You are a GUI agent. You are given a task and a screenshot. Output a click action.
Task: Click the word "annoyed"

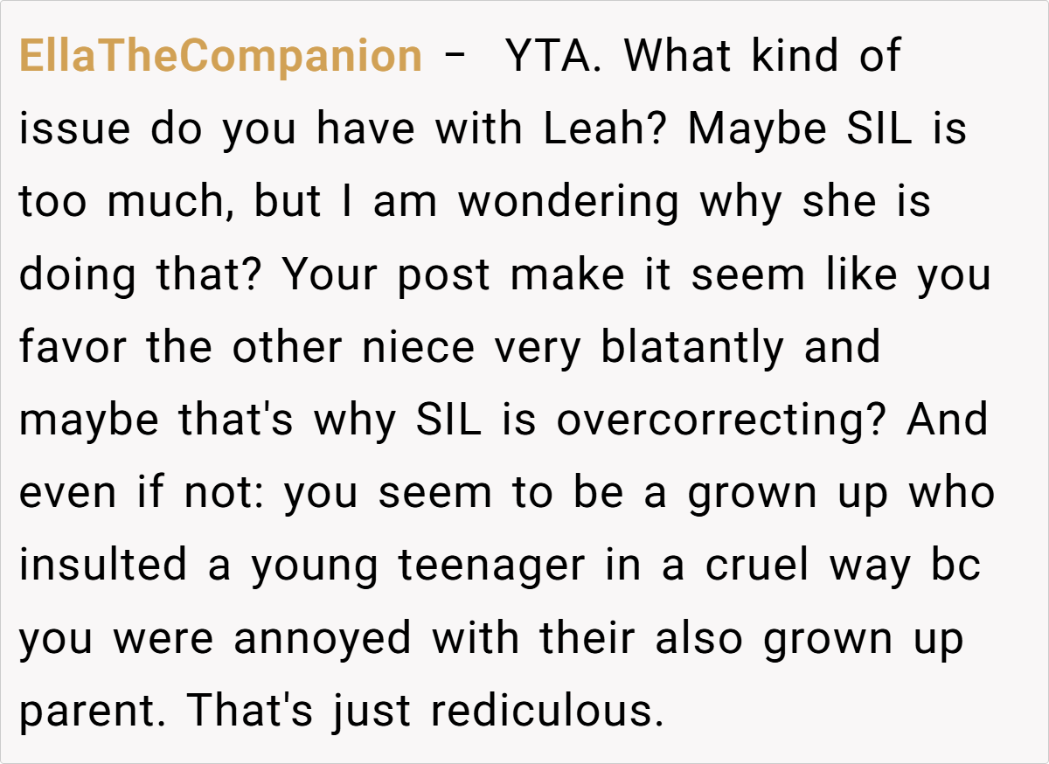tap(323, 639)
